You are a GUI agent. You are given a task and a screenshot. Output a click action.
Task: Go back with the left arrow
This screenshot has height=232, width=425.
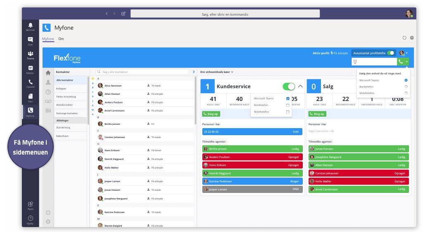point(107,14)
